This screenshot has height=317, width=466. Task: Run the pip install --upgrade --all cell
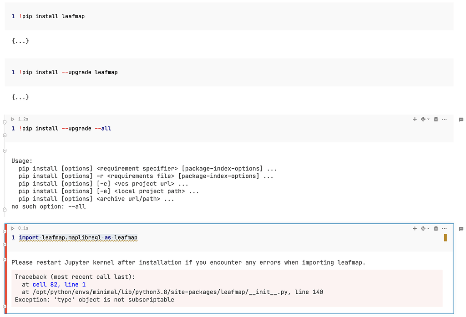pos(13,119)
